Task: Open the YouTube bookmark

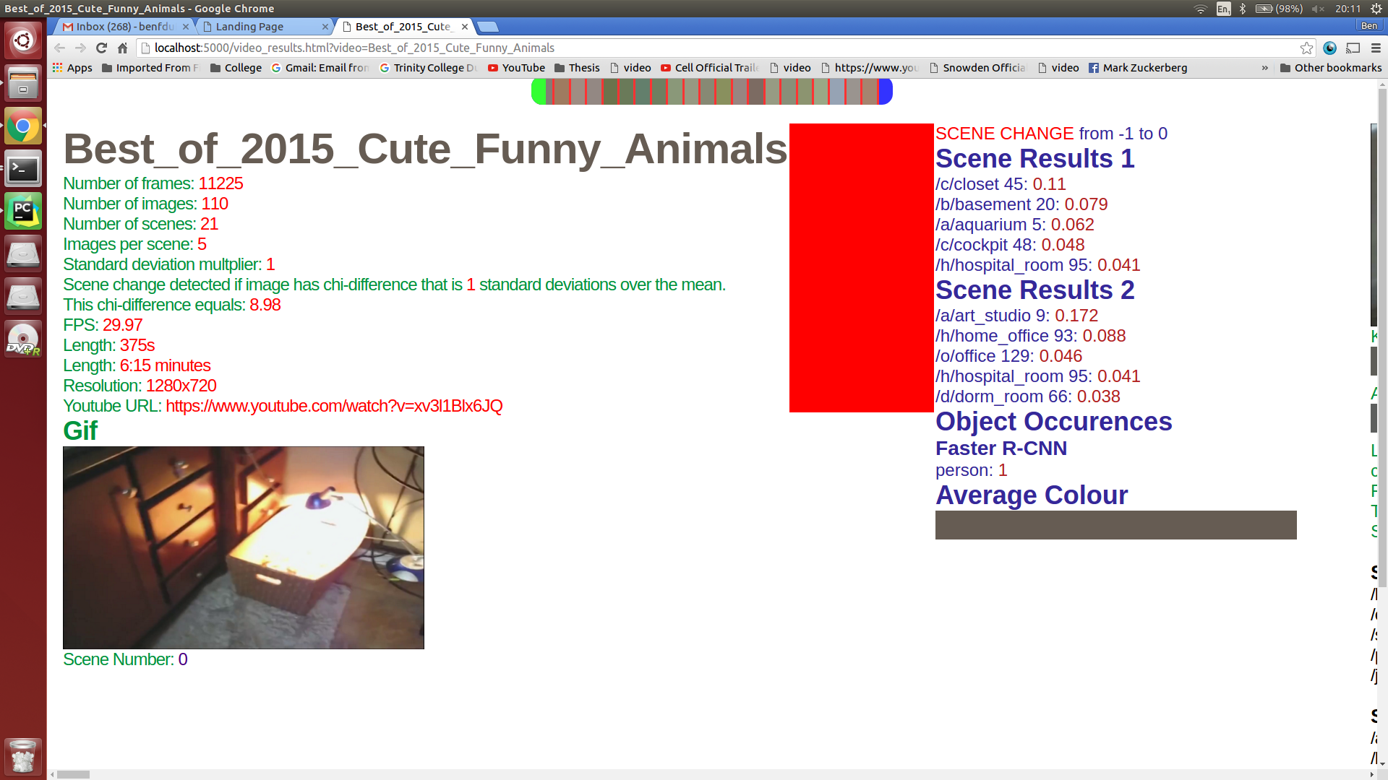Action: coord(516,68)
